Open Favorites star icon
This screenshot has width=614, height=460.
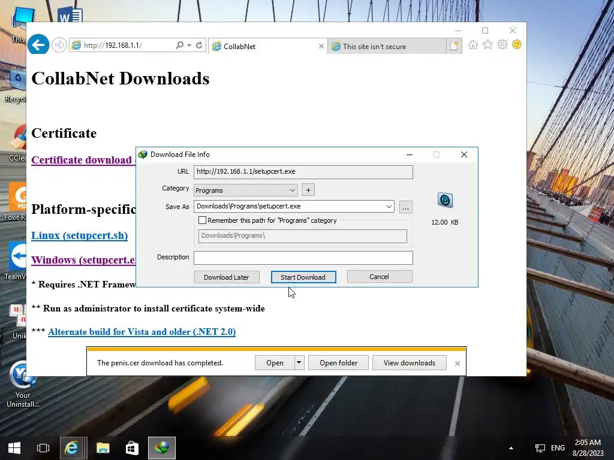click(x=487, y=45)
